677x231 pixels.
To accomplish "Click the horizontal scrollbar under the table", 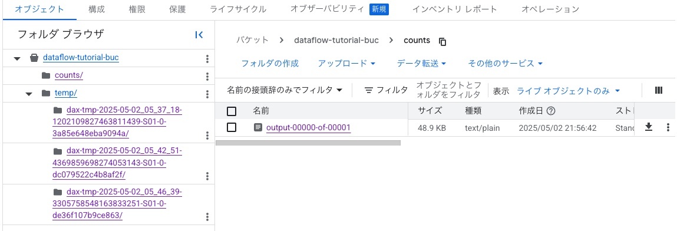I will (x=308, y=143).
